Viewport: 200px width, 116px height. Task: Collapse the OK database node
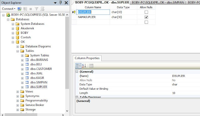pyautogui.click(x=13, y=42)
